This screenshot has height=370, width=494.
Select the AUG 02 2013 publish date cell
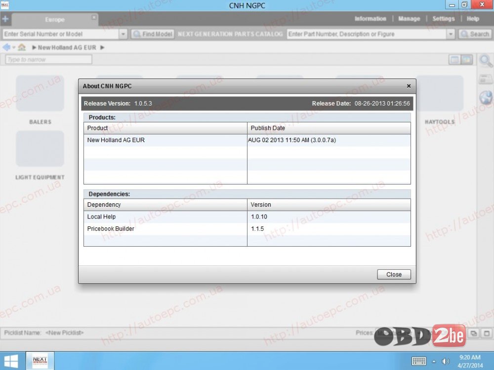(329, 140)
